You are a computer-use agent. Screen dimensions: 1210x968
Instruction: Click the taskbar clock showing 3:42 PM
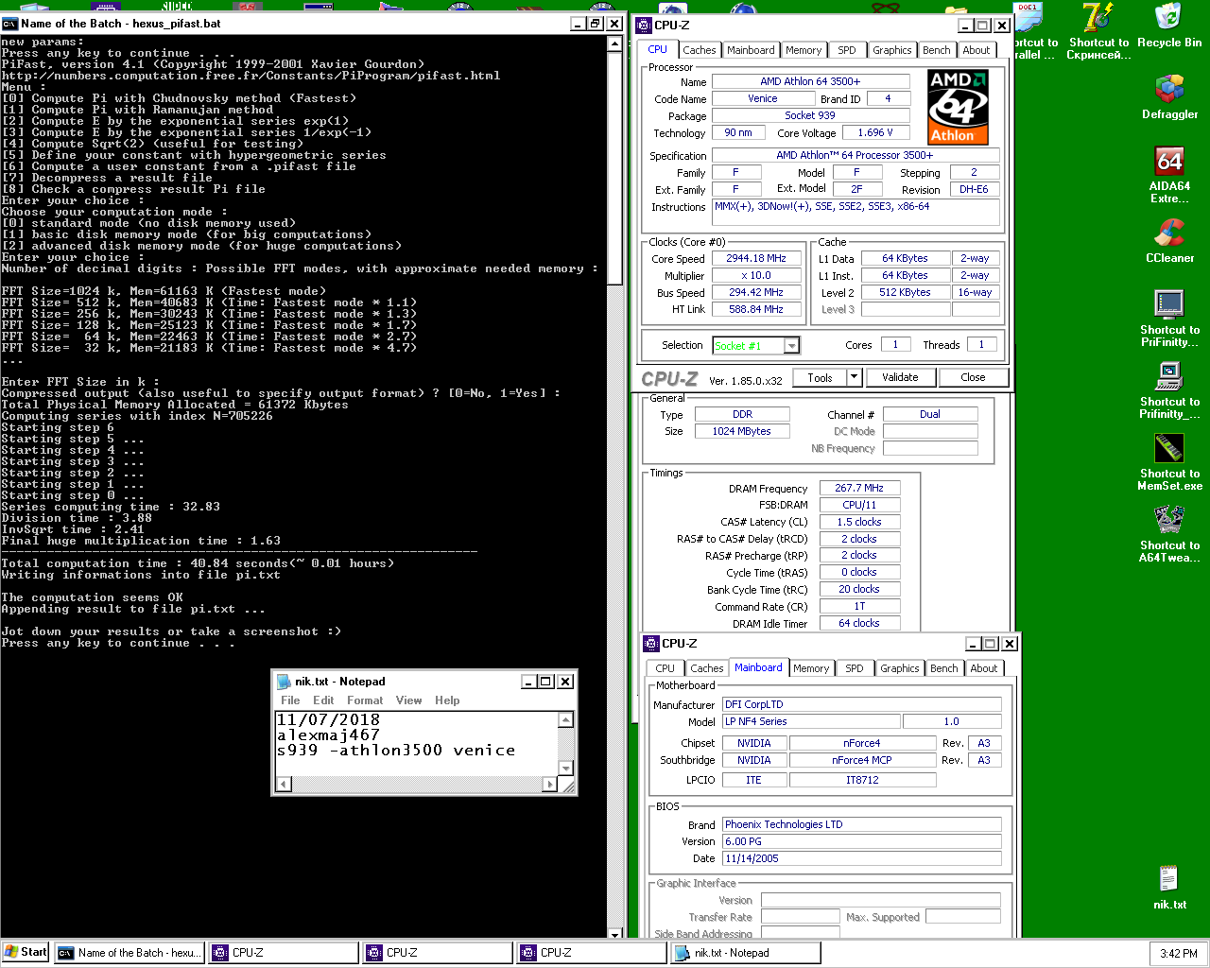[1178, 953]
